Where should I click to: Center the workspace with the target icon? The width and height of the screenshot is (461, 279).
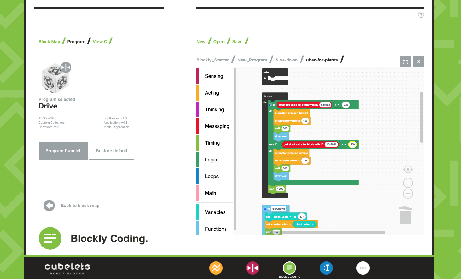408,169
